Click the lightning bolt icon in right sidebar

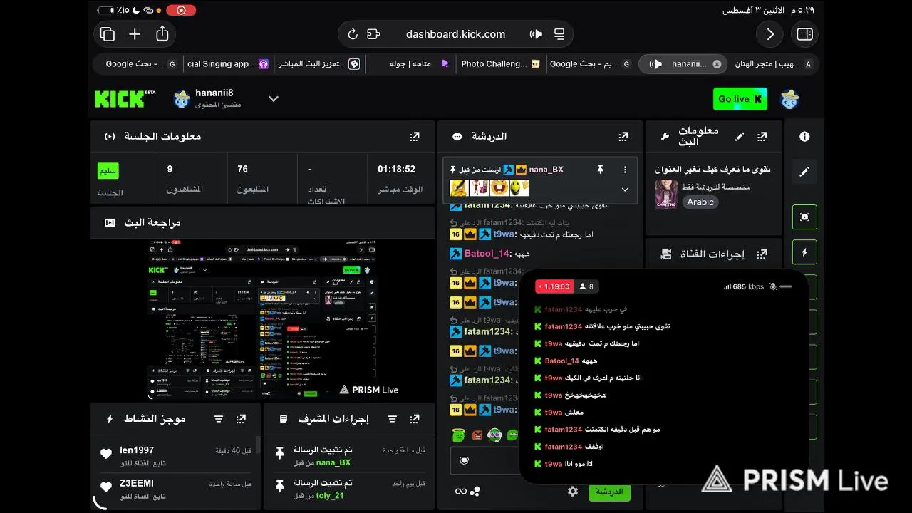coord(804,252)
